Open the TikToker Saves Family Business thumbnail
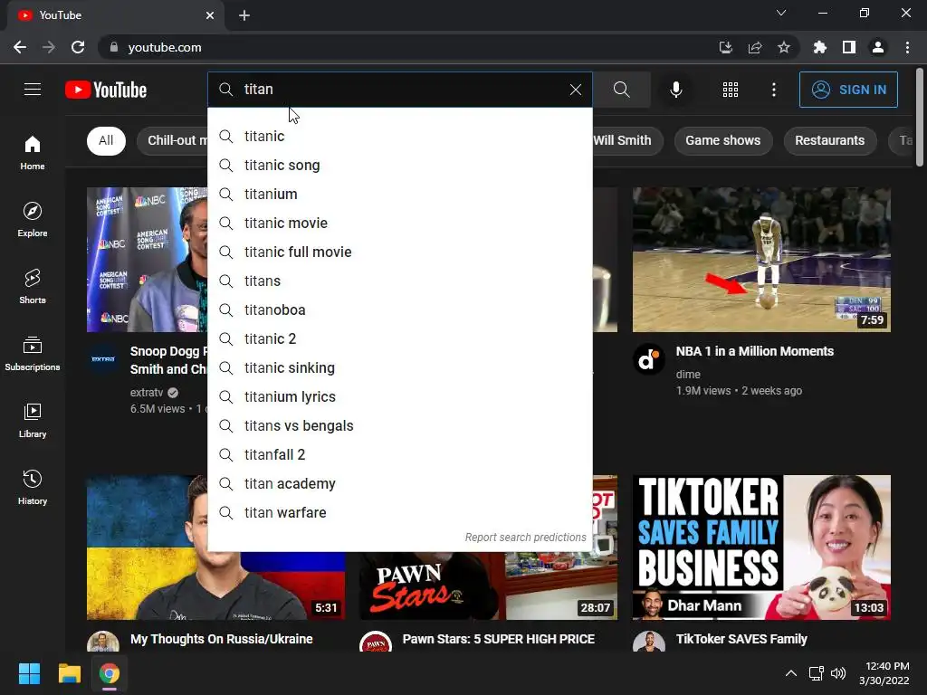Image resolution: width=927 pixels, height=695 pixels. tap(761, 547)
